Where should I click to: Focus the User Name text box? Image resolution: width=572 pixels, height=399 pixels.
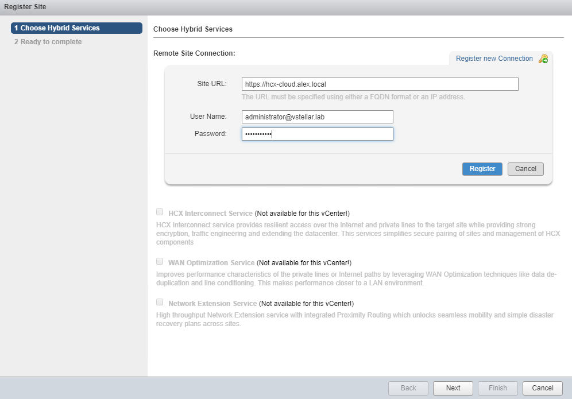coord(317,117)
